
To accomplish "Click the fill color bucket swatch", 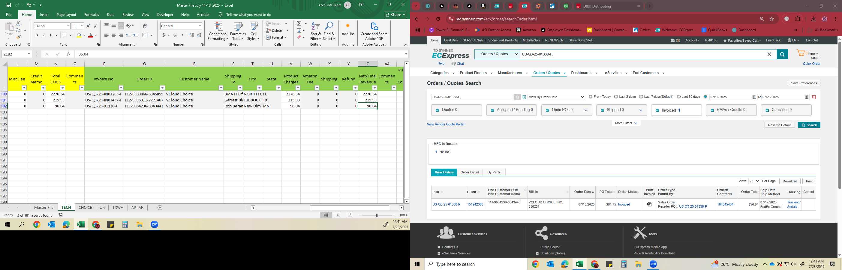I will 79,35.
